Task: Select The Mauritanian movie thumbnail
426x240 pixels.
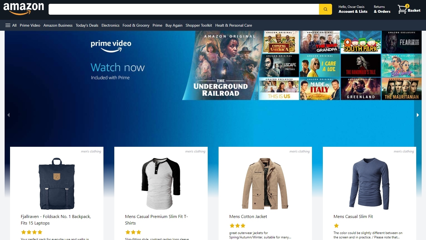Action: (402, 89)
